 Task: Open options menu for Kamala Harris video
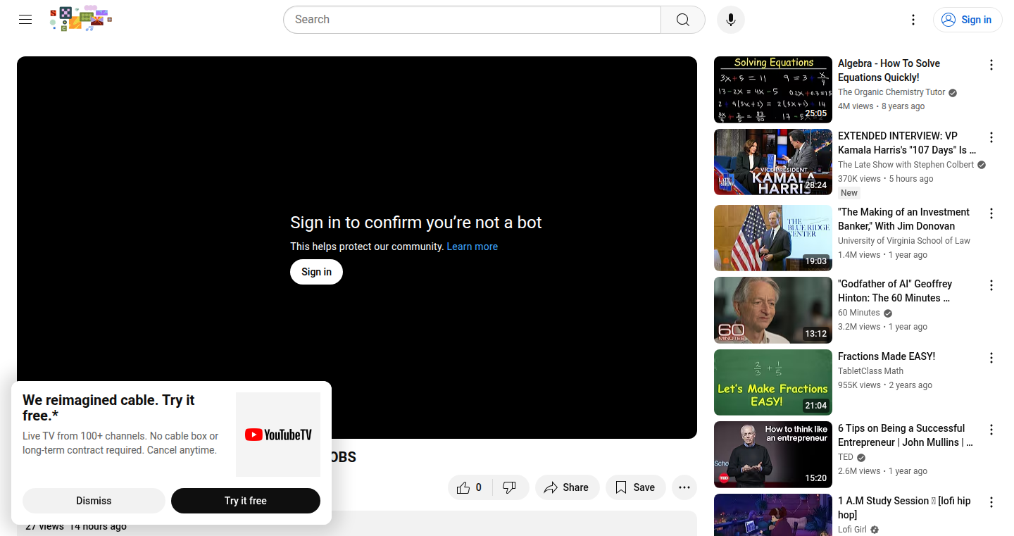tap(991, 137)
